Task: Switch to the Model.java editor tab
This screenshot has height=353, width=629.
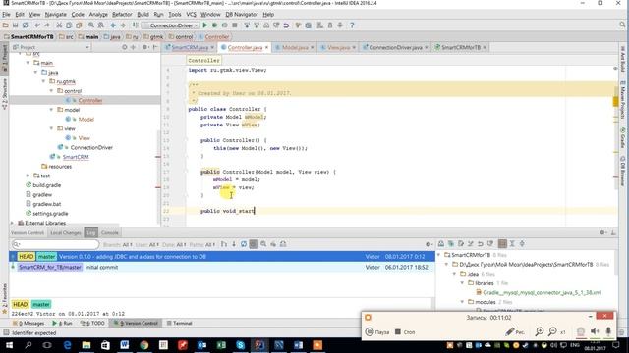Action: pos(295,47)
